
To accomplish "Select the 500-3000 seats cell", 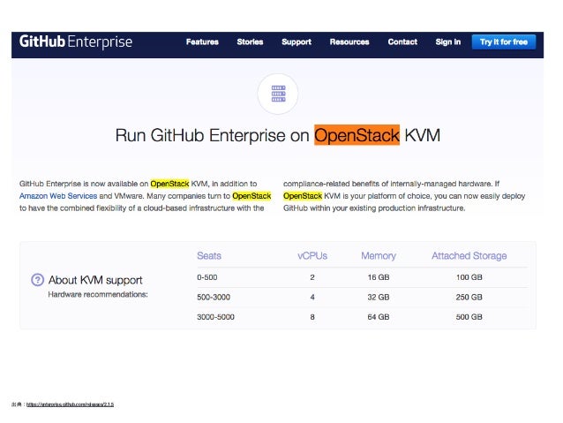I will coord(214,298).
